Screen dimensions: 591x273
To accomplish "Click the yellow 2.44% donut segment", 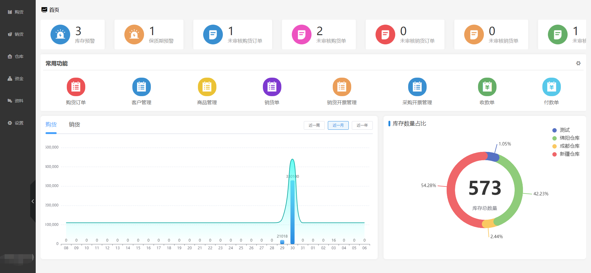I will coord(488,223).
